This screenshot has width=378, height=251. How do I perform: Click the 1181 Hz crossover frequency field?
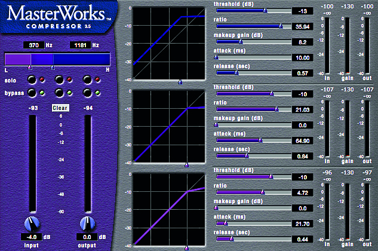click(x=81, y=45)
